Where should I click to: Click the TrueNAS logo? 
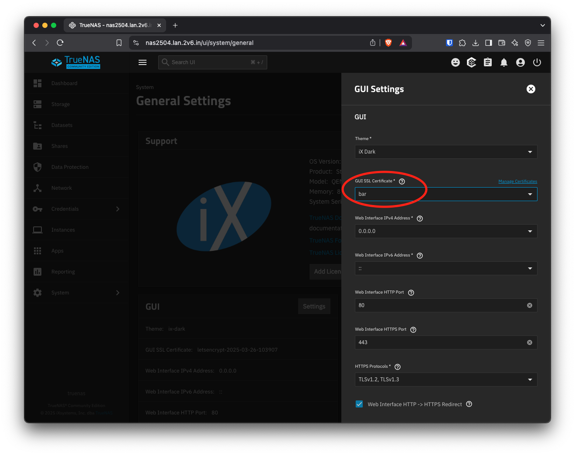pos(76,62)
